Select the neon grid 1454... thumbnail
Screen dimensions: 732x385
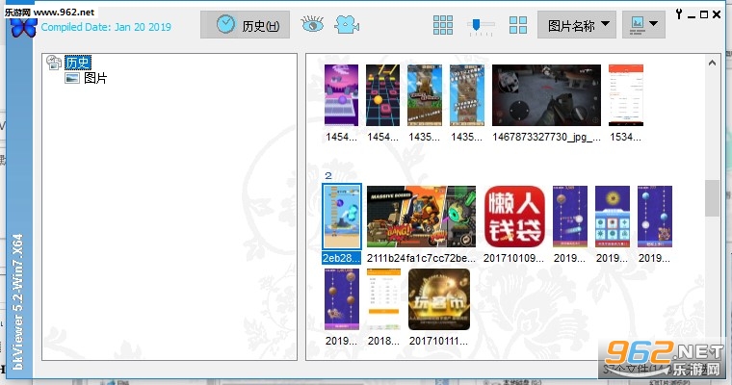click(382, 95)
